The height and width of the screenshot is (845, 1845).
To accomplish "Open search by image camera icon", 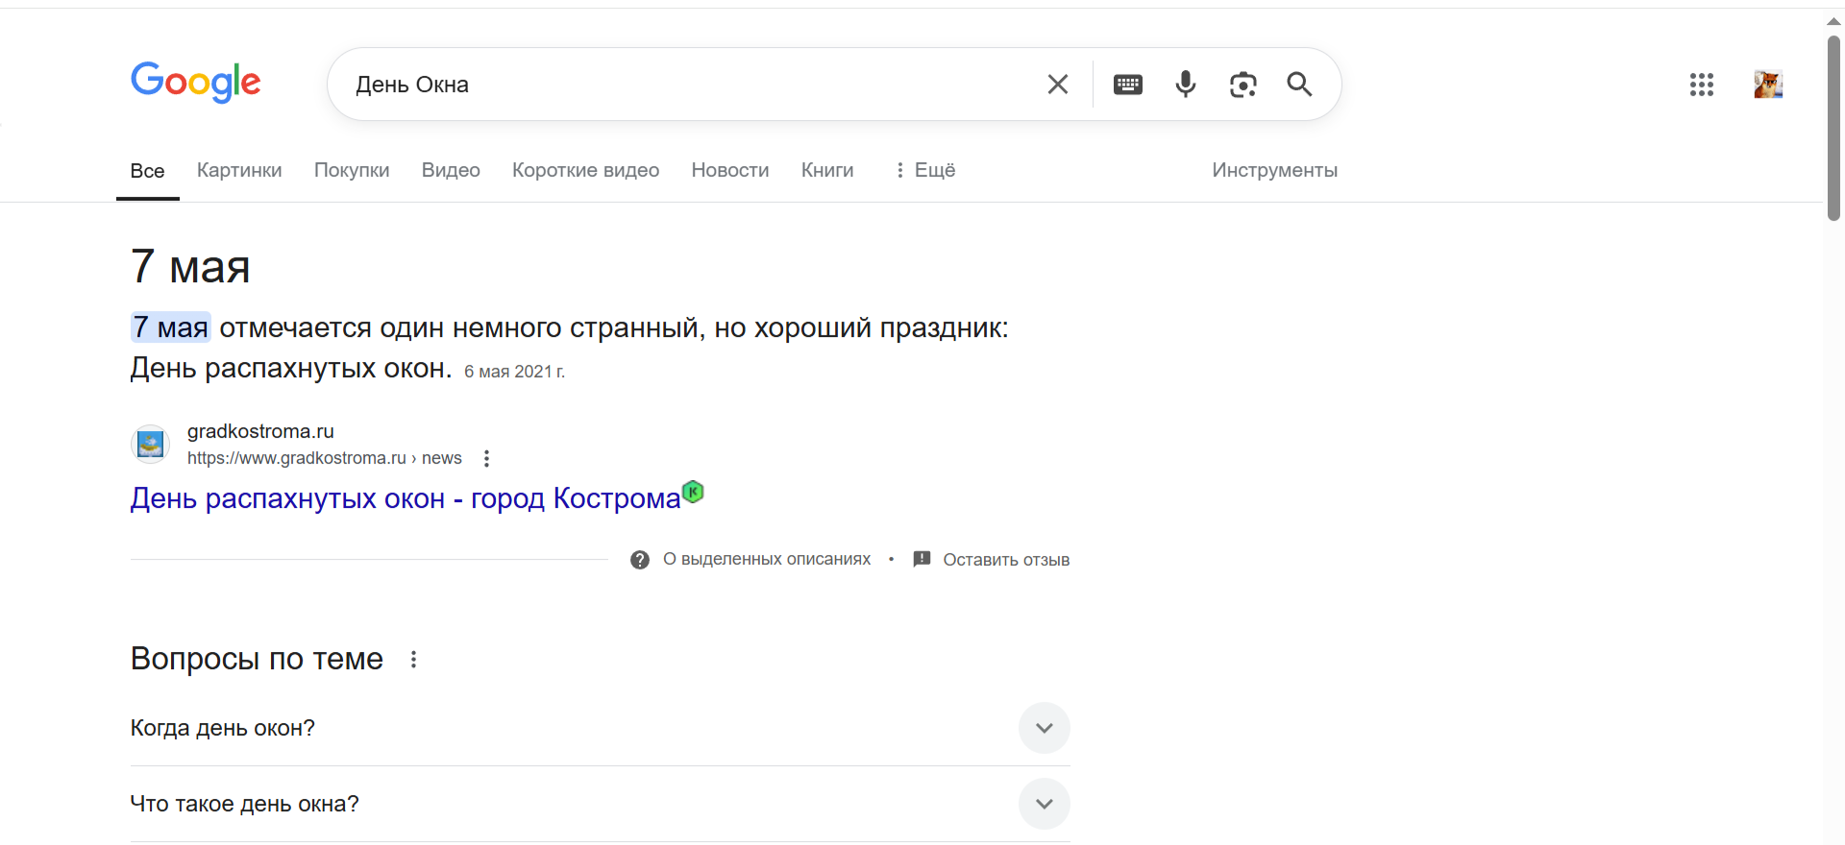I will (x=1242, y=84).
